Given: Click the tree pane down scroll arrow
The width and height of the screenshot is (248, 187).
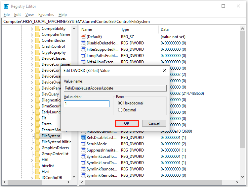Looking at the screenshot, I should [x=74, y=176].
